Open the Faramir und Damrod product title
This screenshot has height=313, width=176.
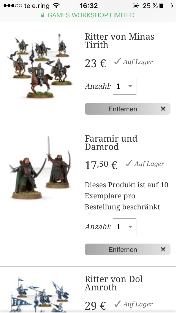tap(111, 143)
